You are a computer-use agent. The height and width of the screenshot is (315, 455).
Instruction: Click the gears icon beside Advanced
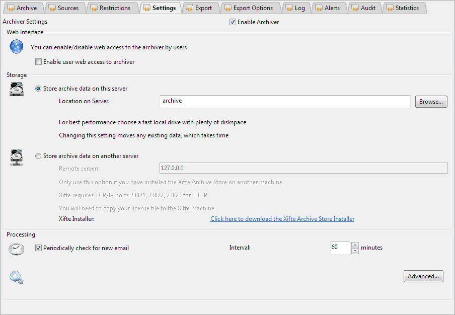point(17,277)
